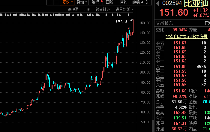Click the stock code 002594
The height and width of the screenshot is (132, 210).
pyautogui.click(x=172, y=3)
